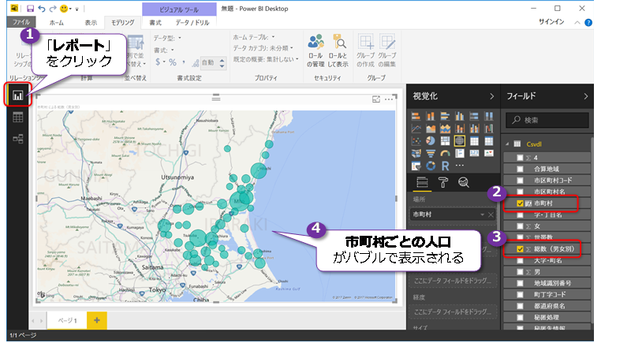Viewport: 631px width, 343px height.
Task: Check the 市区町村コード field
Action: pos(520,181)
